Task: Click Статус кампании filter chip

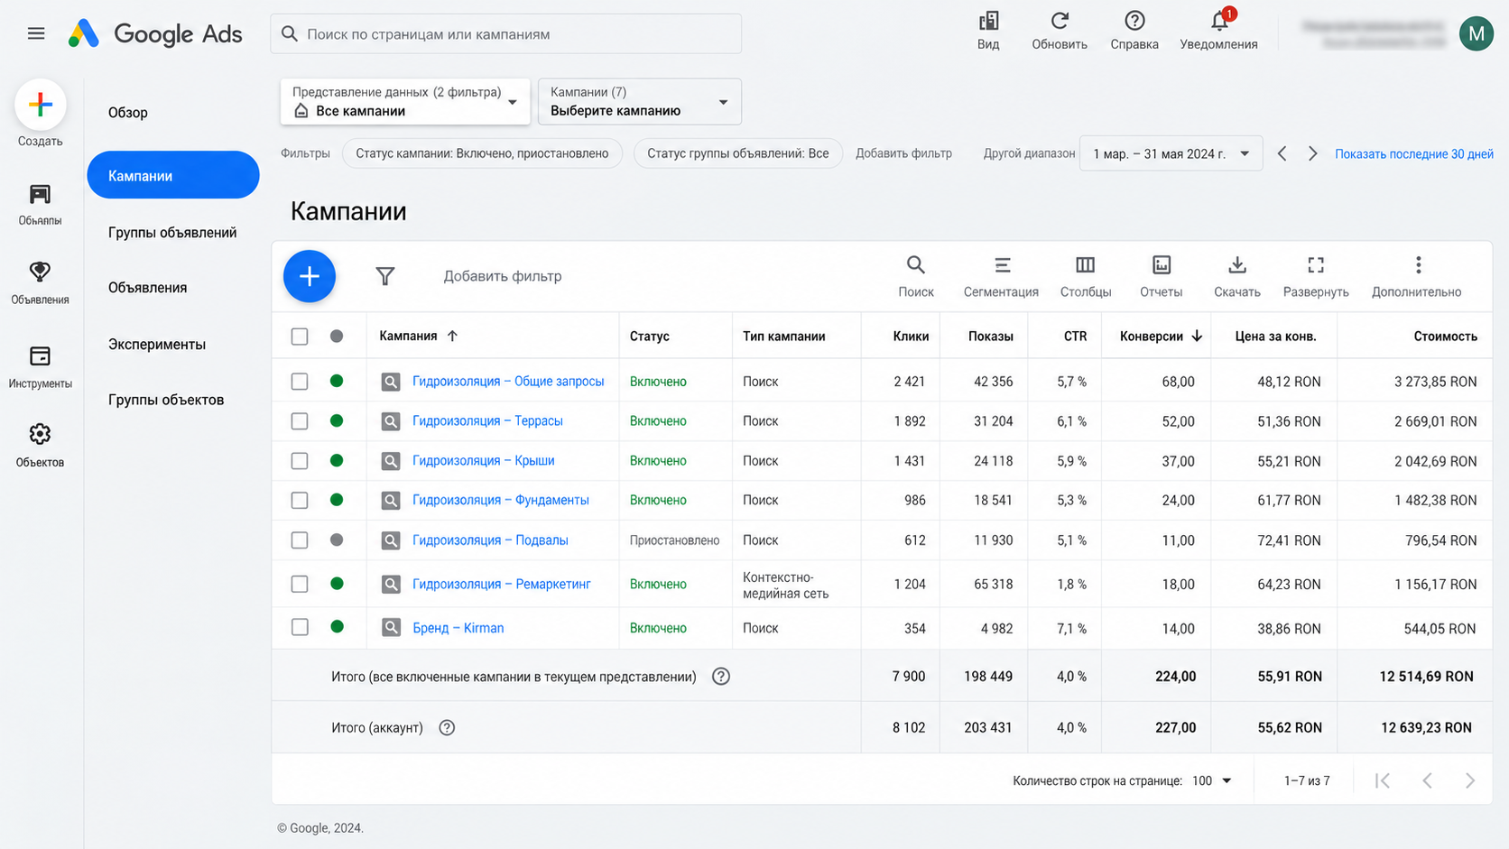Action: click(x=482, y=153)
